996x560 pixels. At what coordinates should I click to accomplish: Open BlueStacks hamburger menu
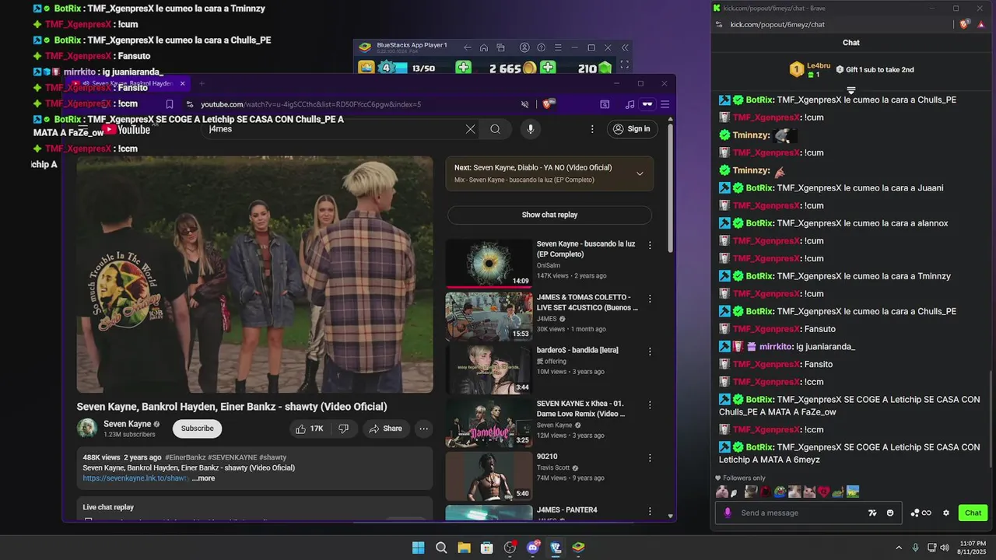[x=558, y=47]
